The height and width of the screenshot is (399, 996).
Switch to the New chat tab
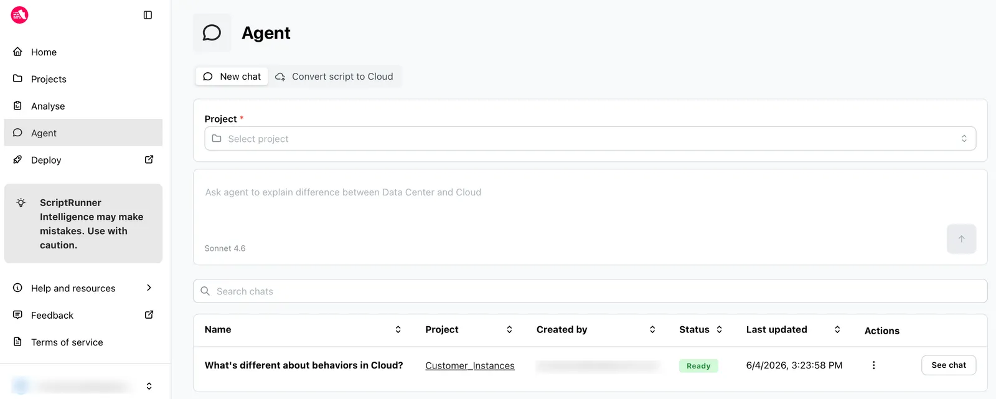[x=232, y=77]
